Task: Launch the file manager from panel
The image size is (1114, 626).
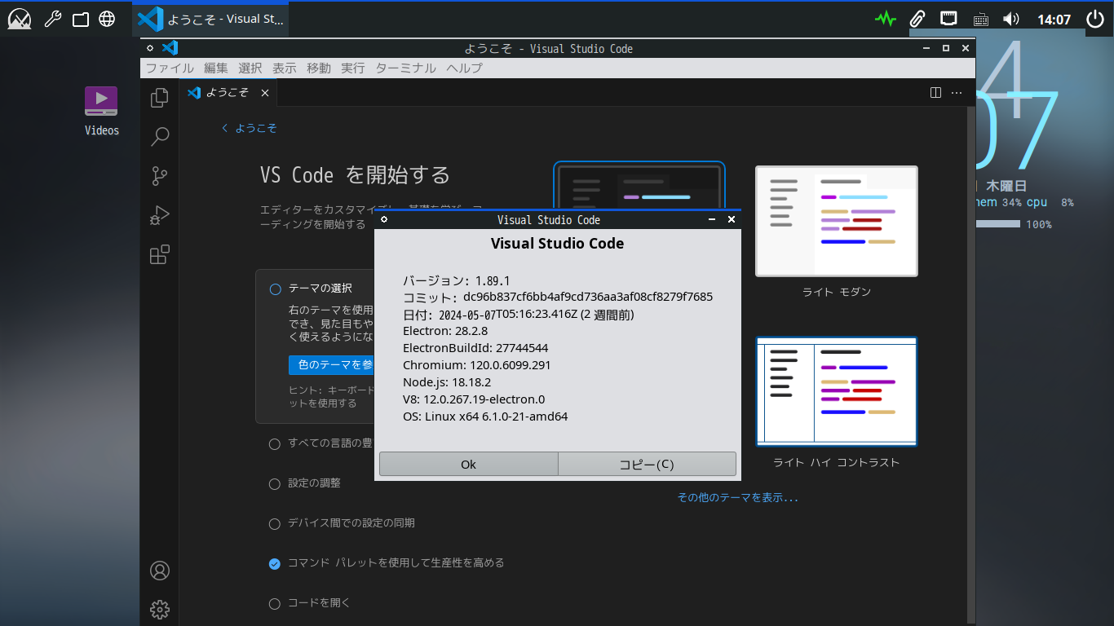Action: (80, 19)
